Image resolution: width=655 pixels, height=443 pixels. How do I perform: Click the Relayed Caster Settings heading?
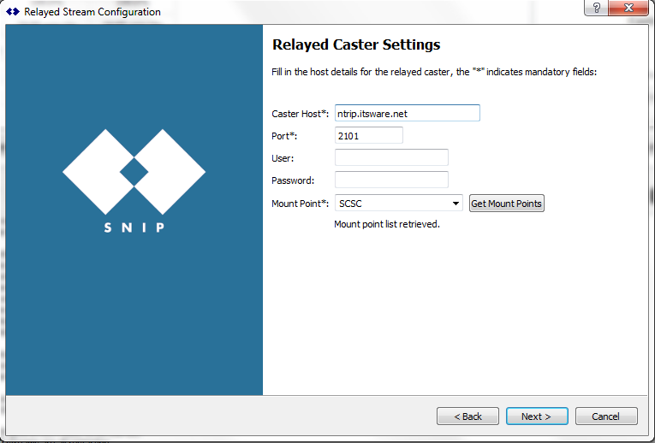[x=355, y=44]
